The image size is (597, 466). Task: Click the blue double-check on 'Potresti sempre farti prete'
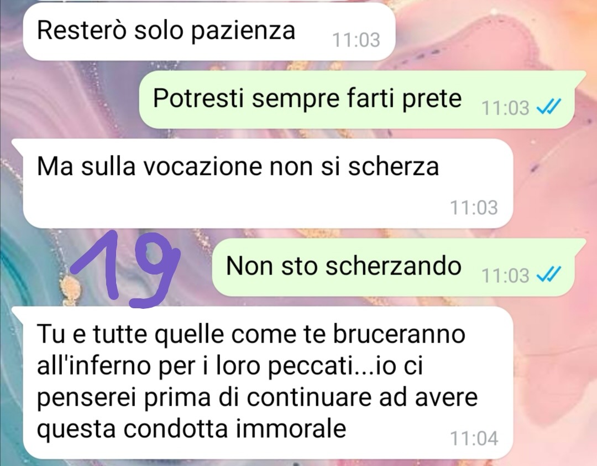[549, 106]
